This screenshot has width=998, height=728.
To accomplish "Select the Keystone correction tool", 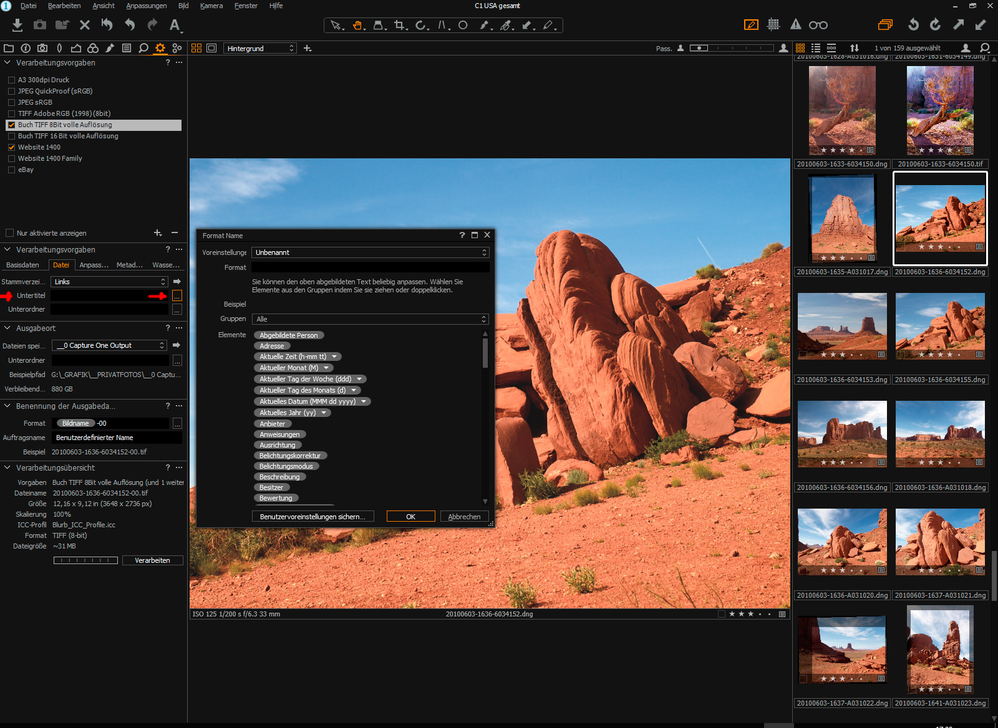I will pos(442,26).
